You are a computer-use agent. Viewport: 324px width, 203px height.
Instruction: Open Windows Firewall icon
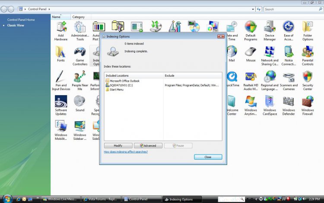pos(308,106)
